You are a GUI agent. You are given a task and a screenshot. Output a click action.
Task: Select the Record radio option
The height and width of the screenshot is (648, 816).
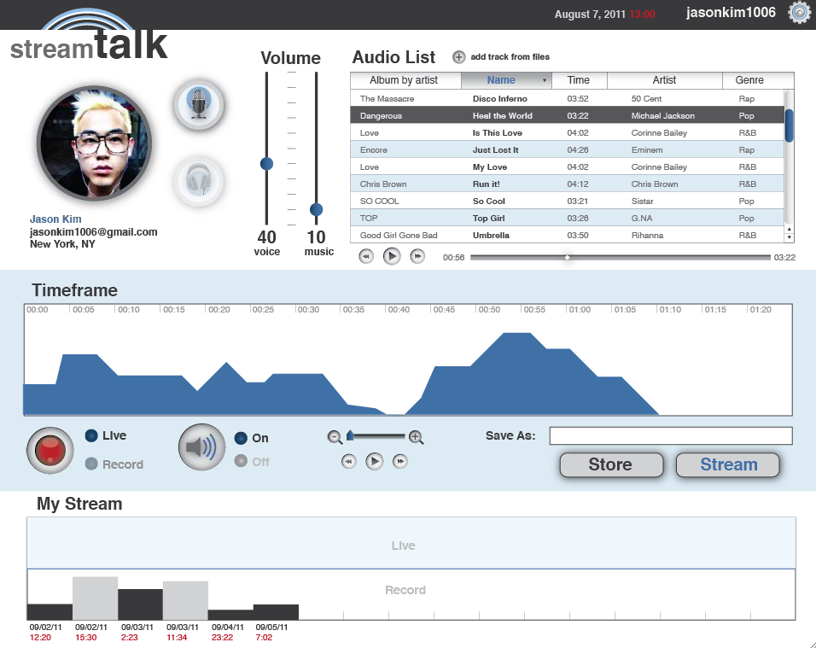pyautogui.click(x=91, y=464)
